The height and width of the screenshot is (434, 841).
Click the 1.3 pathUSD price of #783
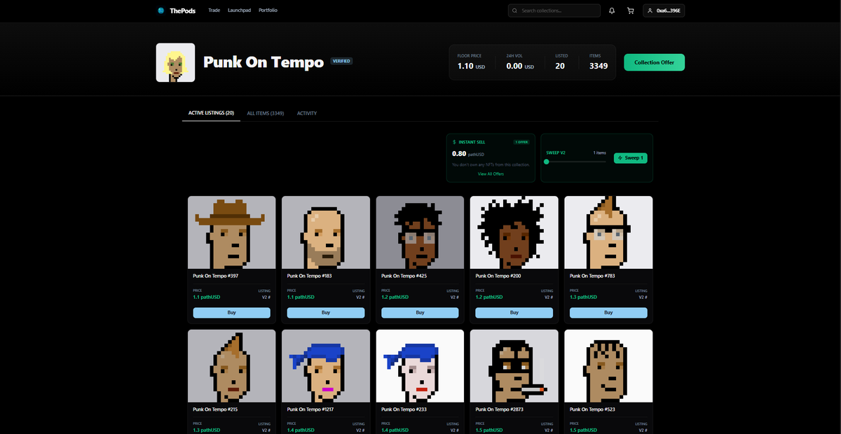[x=584, y=297]
